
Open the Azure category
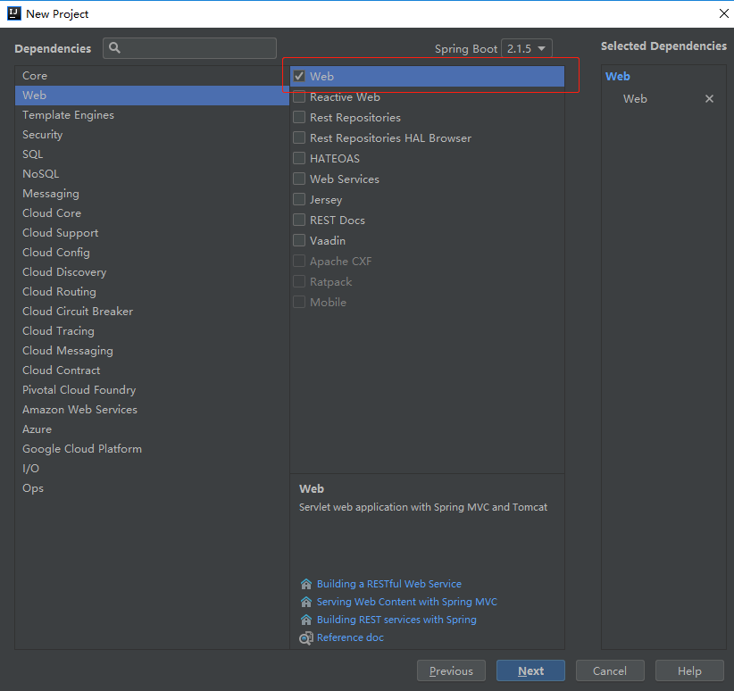pyautogui.click(x=152, y=429)
